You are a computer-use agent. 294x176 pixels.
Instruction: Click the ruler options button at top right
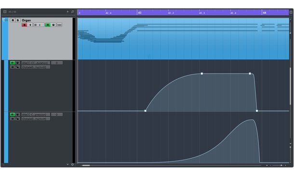point(291,13)
